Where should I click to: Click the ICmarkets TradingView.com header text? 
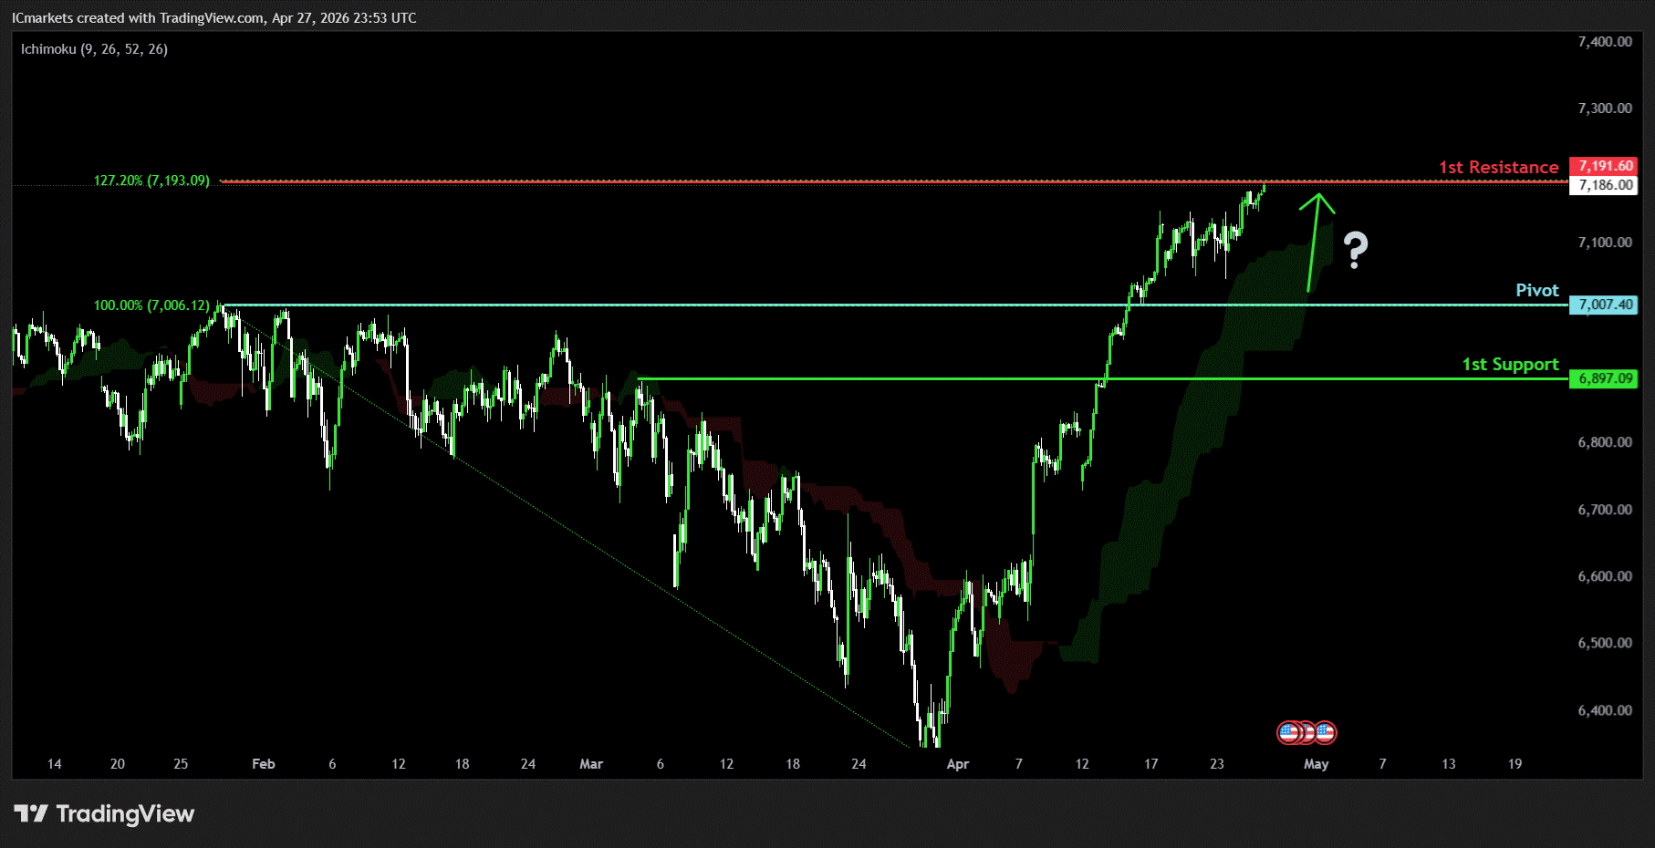[213, 18]
